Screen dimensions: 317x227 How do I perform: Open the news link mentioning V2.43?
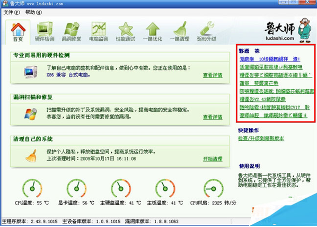click(x=262, y=99)
